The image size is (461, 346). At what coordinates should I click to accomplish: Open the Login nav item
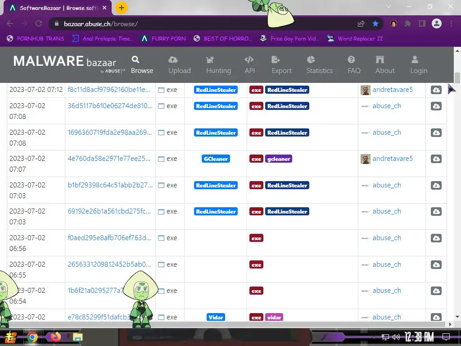coord(419,65)
